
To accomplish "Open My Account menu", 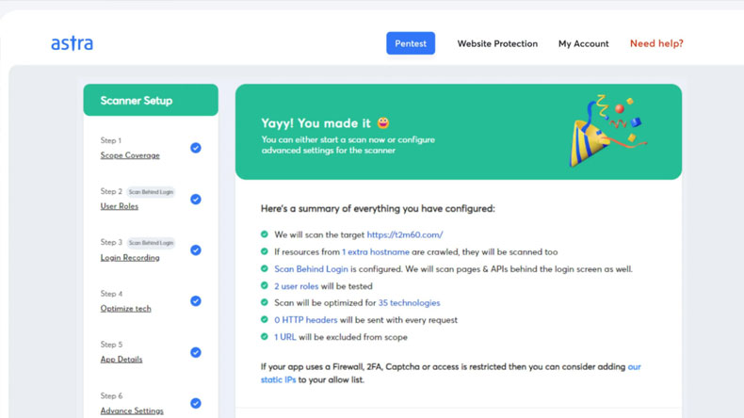I will pyautogui.click(x=583, y=43).
